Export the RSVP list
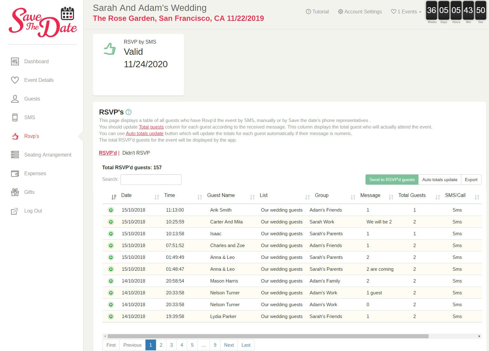The width and height of the screenshot is (489, 351). pos(471,180)
